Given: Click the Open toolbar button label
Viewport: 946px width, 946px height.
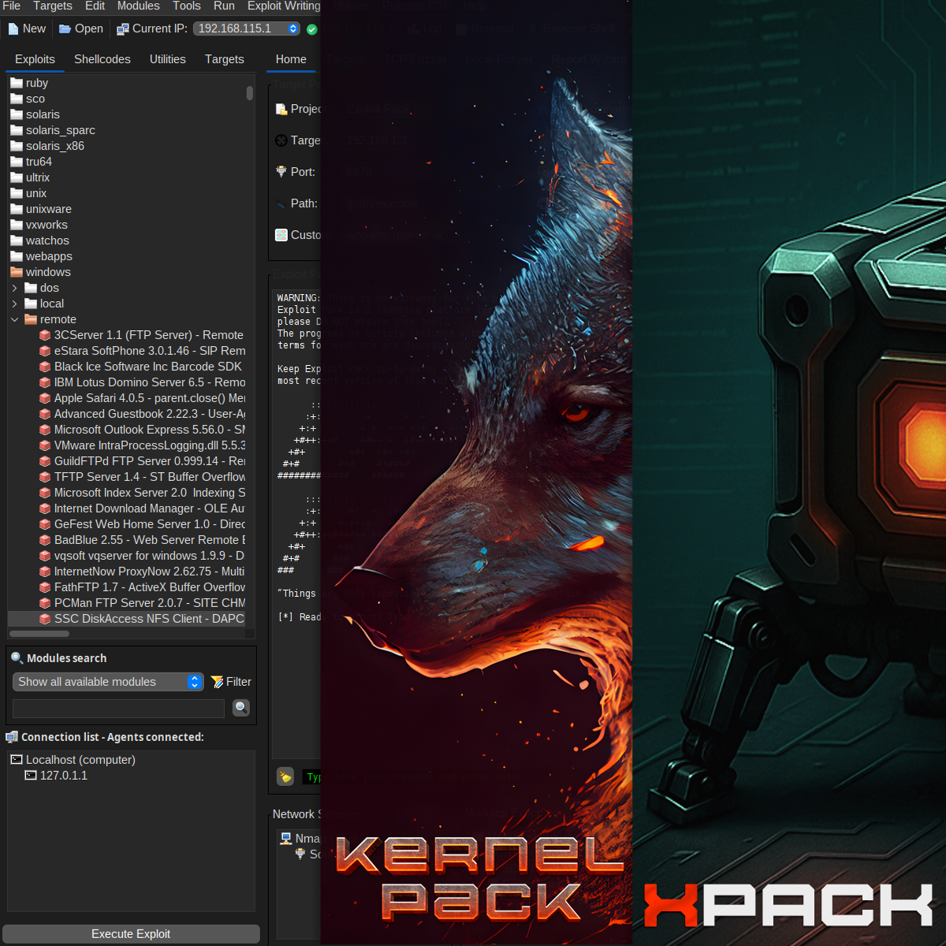Looking at the screenshot, I should tap(89, 28).
